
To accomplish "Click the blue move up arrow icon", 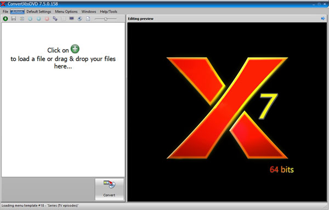I will (x=39, y=19).
